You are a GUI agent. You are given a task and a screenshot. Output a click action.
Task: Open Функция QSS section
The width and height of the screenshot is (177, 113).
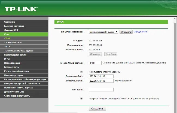(24, 30)
